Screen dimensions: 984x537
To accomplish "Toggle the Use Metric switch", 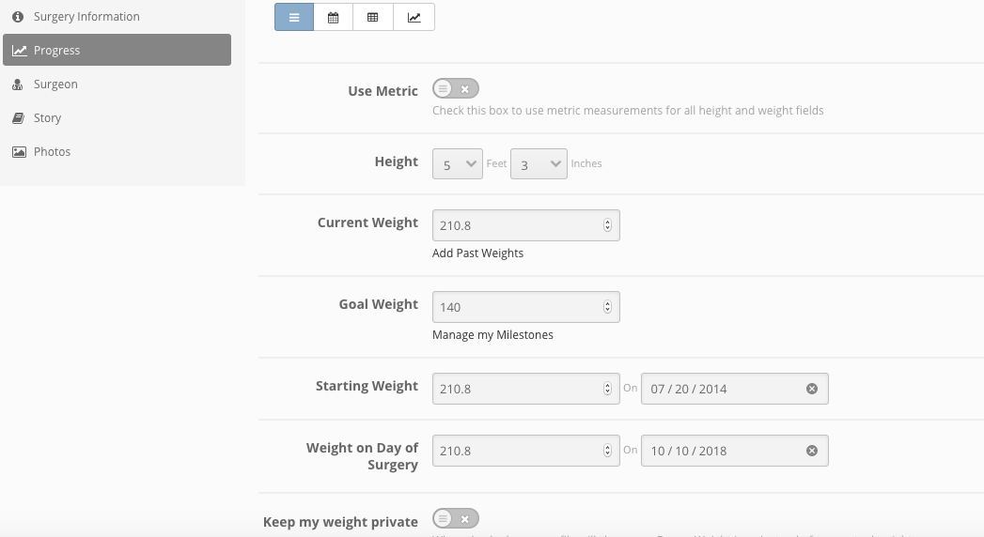I will click(456, 89).
